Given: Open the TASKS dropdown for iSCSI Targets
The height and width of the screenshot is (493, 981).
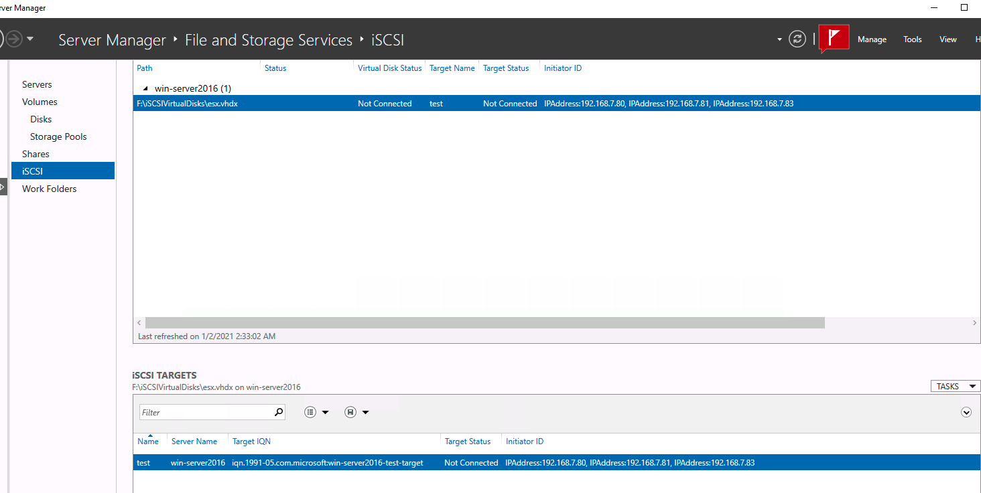Looking at the screenshot, I should coord(956,386).
